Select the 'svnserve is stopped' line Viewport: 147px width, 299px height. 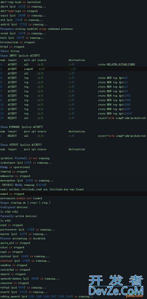(x=14, y=283)
